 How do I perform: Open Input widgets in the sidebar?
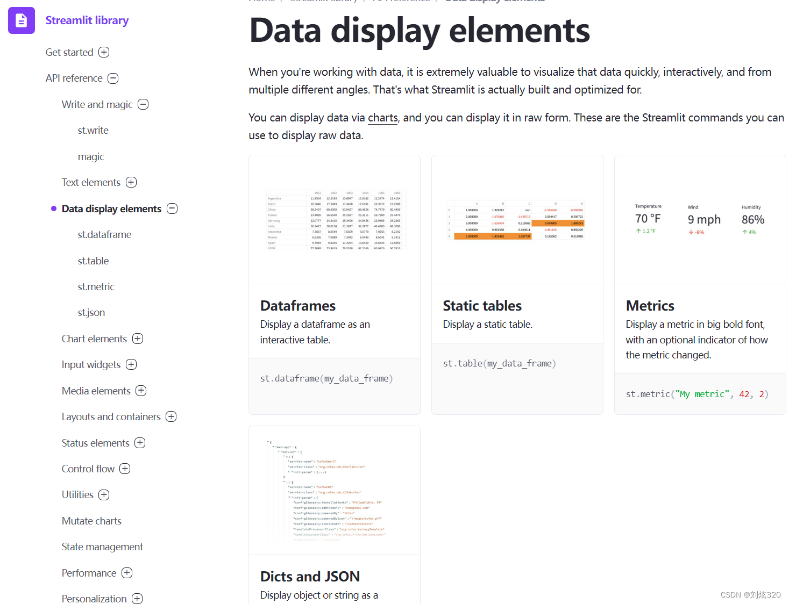pyautogui.click(x=91, y=364)
